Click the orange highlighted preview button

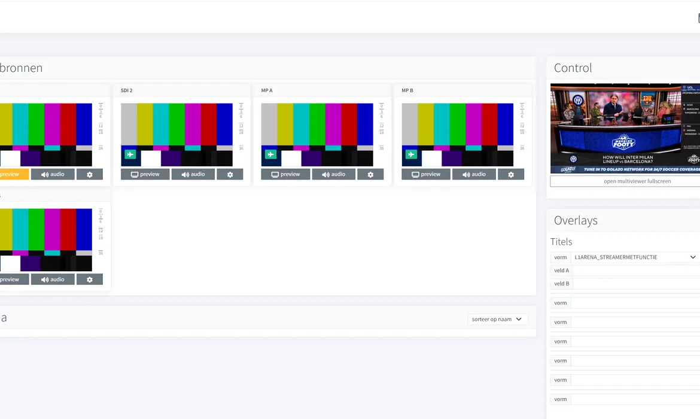pos(13,174)
